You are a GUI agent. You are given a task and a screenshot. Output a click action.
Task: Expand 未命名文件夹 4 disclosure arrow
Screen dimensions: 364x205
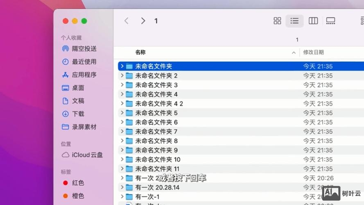(x=122, y=94)
